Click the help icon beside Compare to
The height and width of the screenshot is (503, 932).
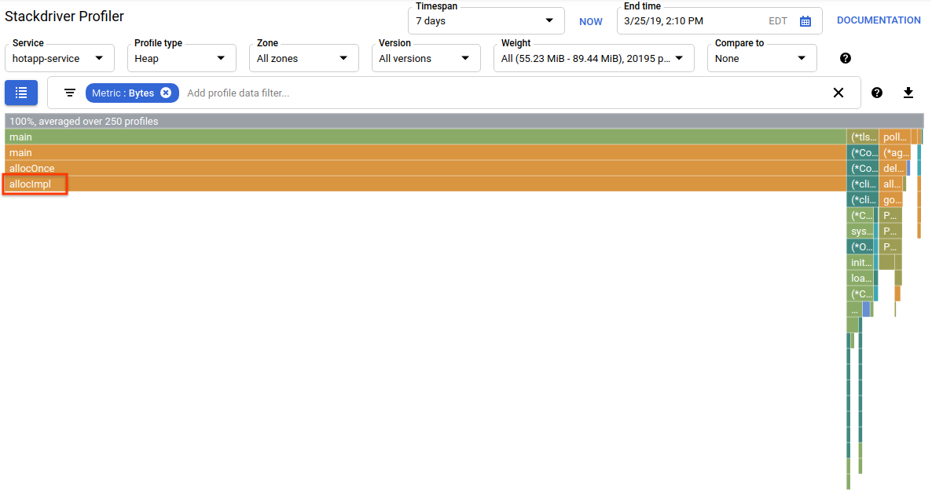click(846, 58)
